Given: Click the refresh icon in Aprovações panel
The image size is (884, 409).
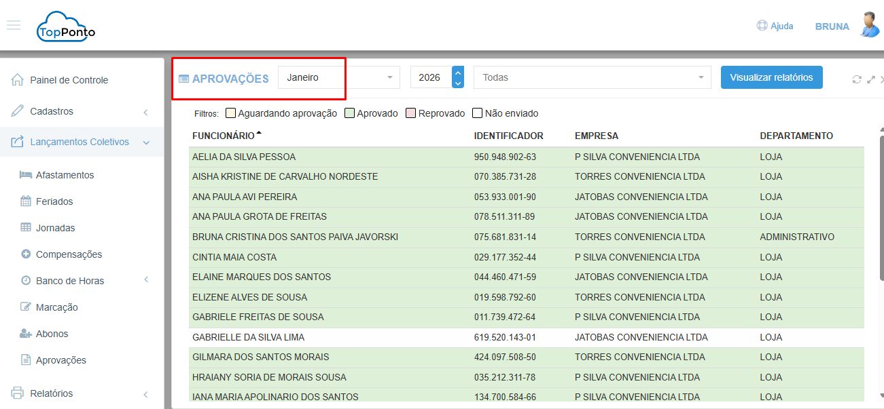Looking at the screenshot, I should point(857,79).
